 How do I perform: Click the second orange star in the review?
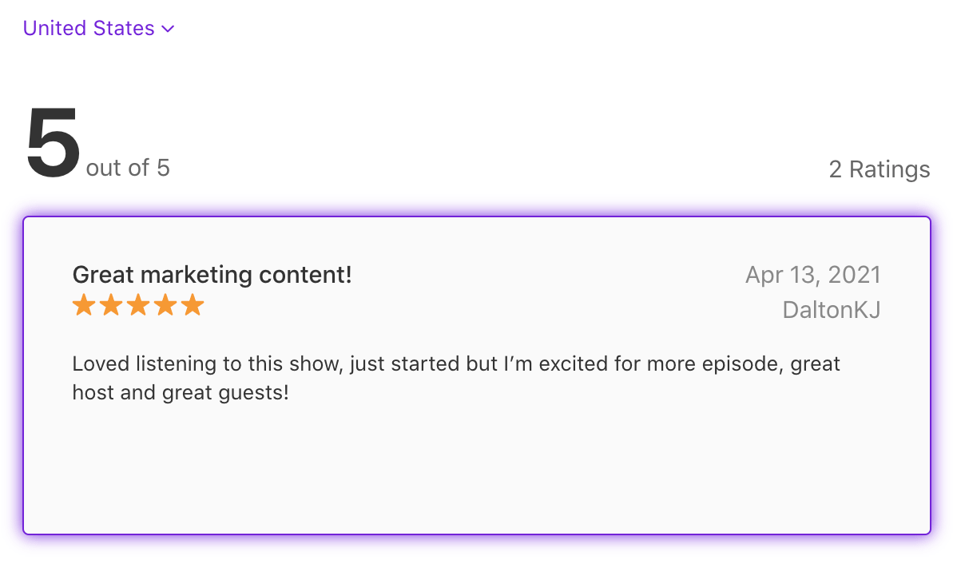(111, 305)
